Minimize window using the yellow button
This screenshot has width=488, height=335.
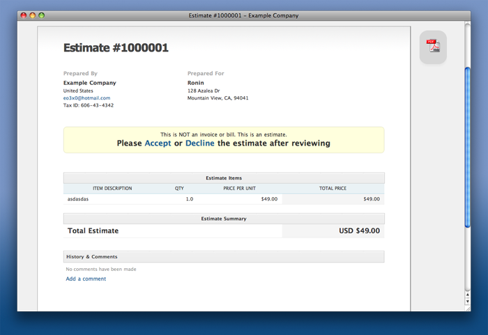(x=33, y=15)
